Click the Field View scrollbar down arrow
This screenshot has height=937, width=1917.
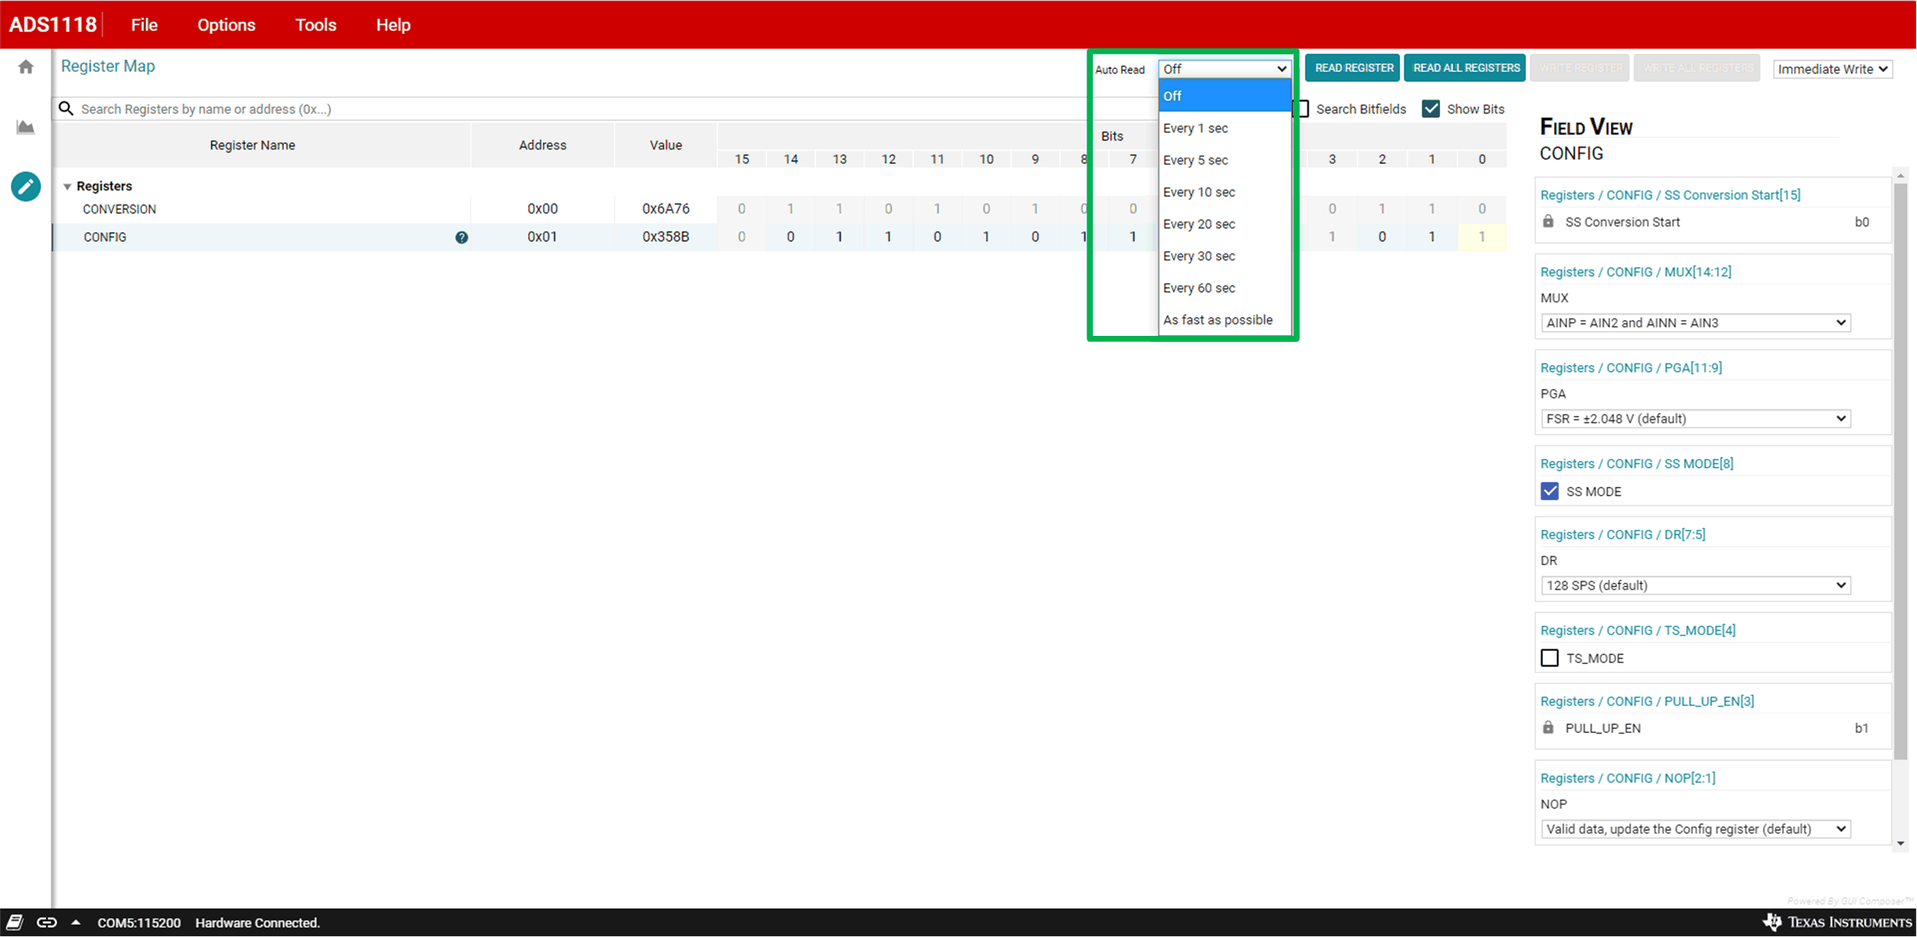1900,843
